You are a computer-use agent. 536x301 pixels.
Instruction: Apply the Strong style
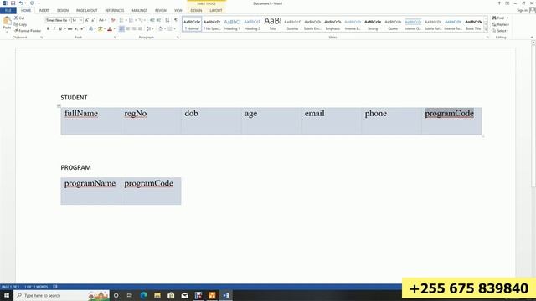(x=373, y=24)
